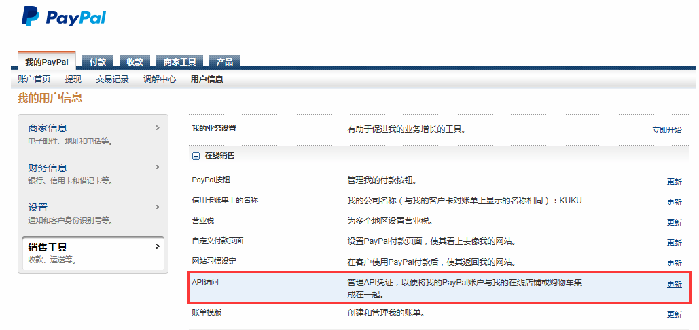Click the PayPal按钮 row label
This screenshot has width=699, height=330.
tap(211, 180)
